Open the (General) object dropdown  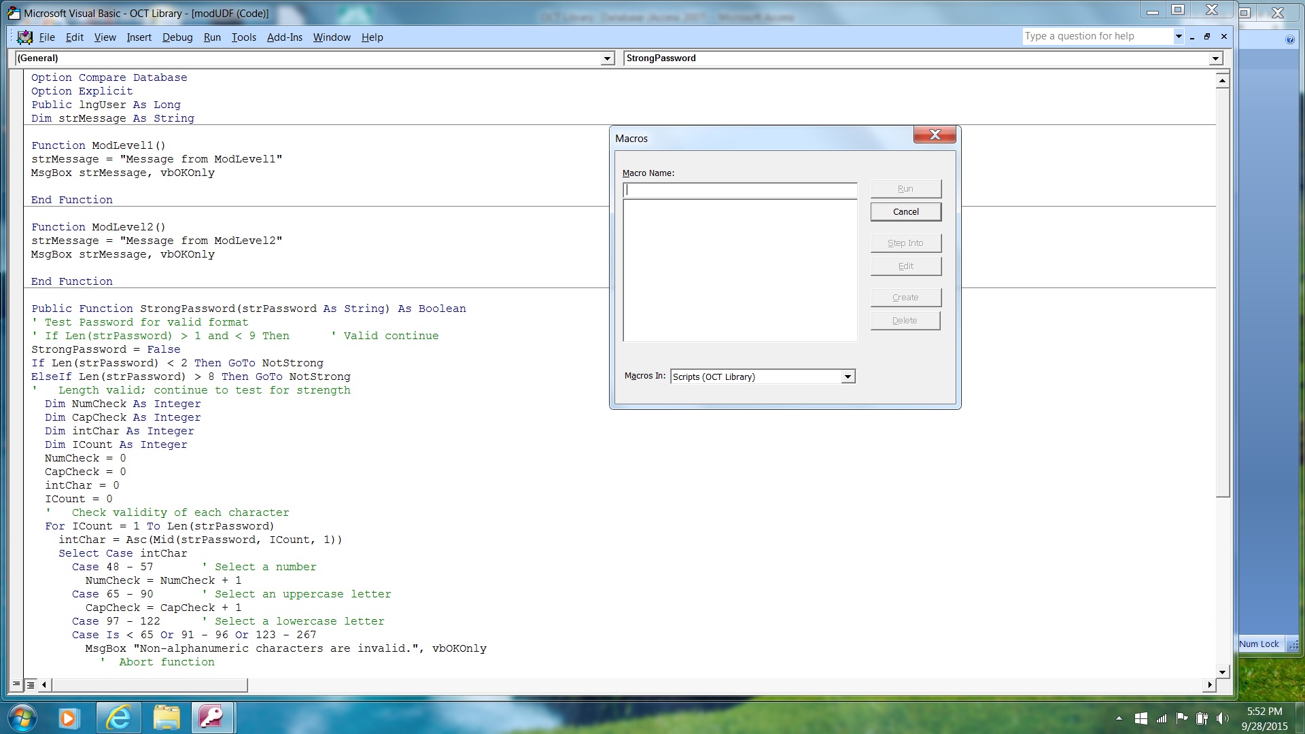tap(607, 58)
